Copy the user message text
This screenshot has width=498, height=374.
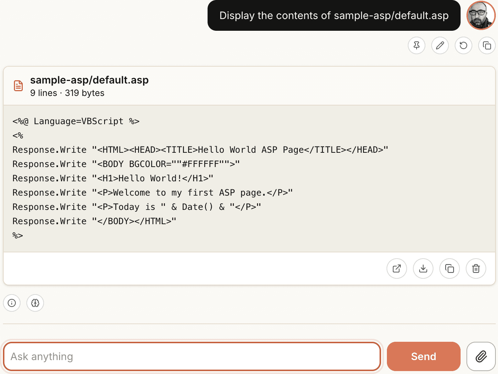click(x=487, y=45)
